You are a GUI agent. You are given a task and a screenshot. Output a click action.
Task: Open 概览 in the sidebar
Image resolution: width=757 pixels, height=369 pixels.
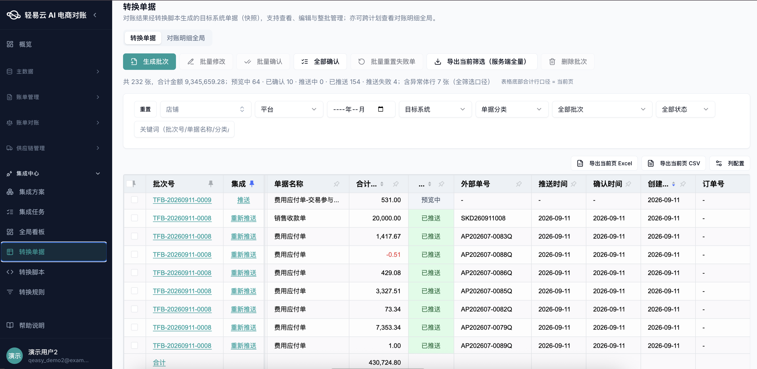point(53,44)
